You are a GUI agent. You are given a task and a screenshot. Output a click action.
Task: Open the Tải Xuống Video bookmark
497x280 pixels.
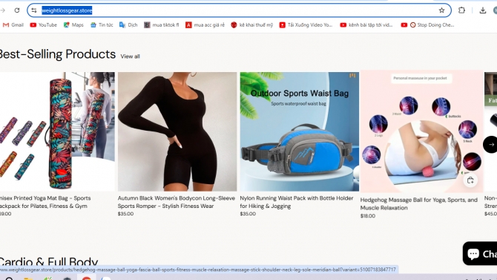(x=306, y=25)
